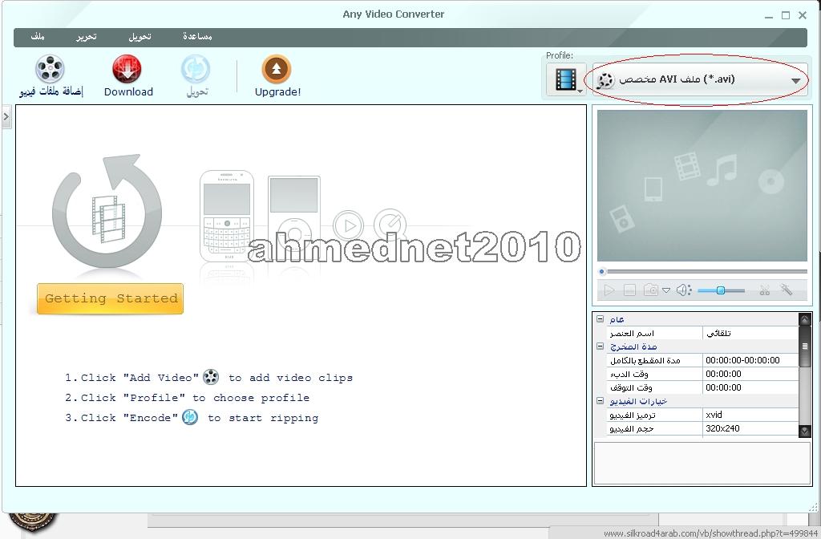Click the speaker volume icon
This screenshot has width=821, height=539.
[684, 290]
